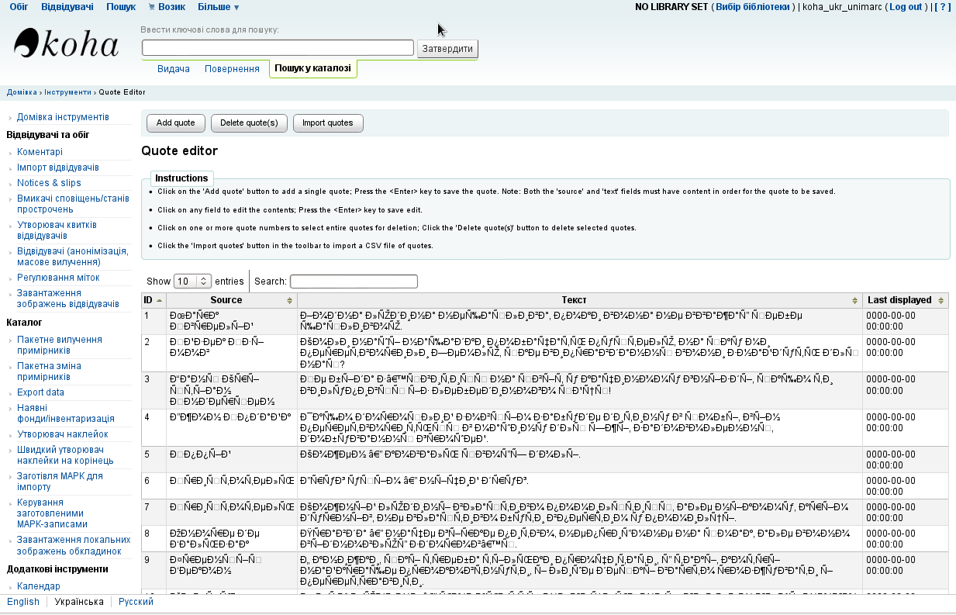Sort by Source column arrows
Viewport: 956px width, 615px height.
pyautogui.click(x=290, y=300)
